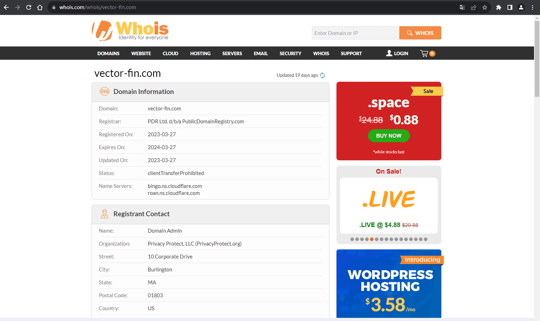Viewport: 540px width, 321px height.
Task: Select the last carousel dot
Action: 426,239
